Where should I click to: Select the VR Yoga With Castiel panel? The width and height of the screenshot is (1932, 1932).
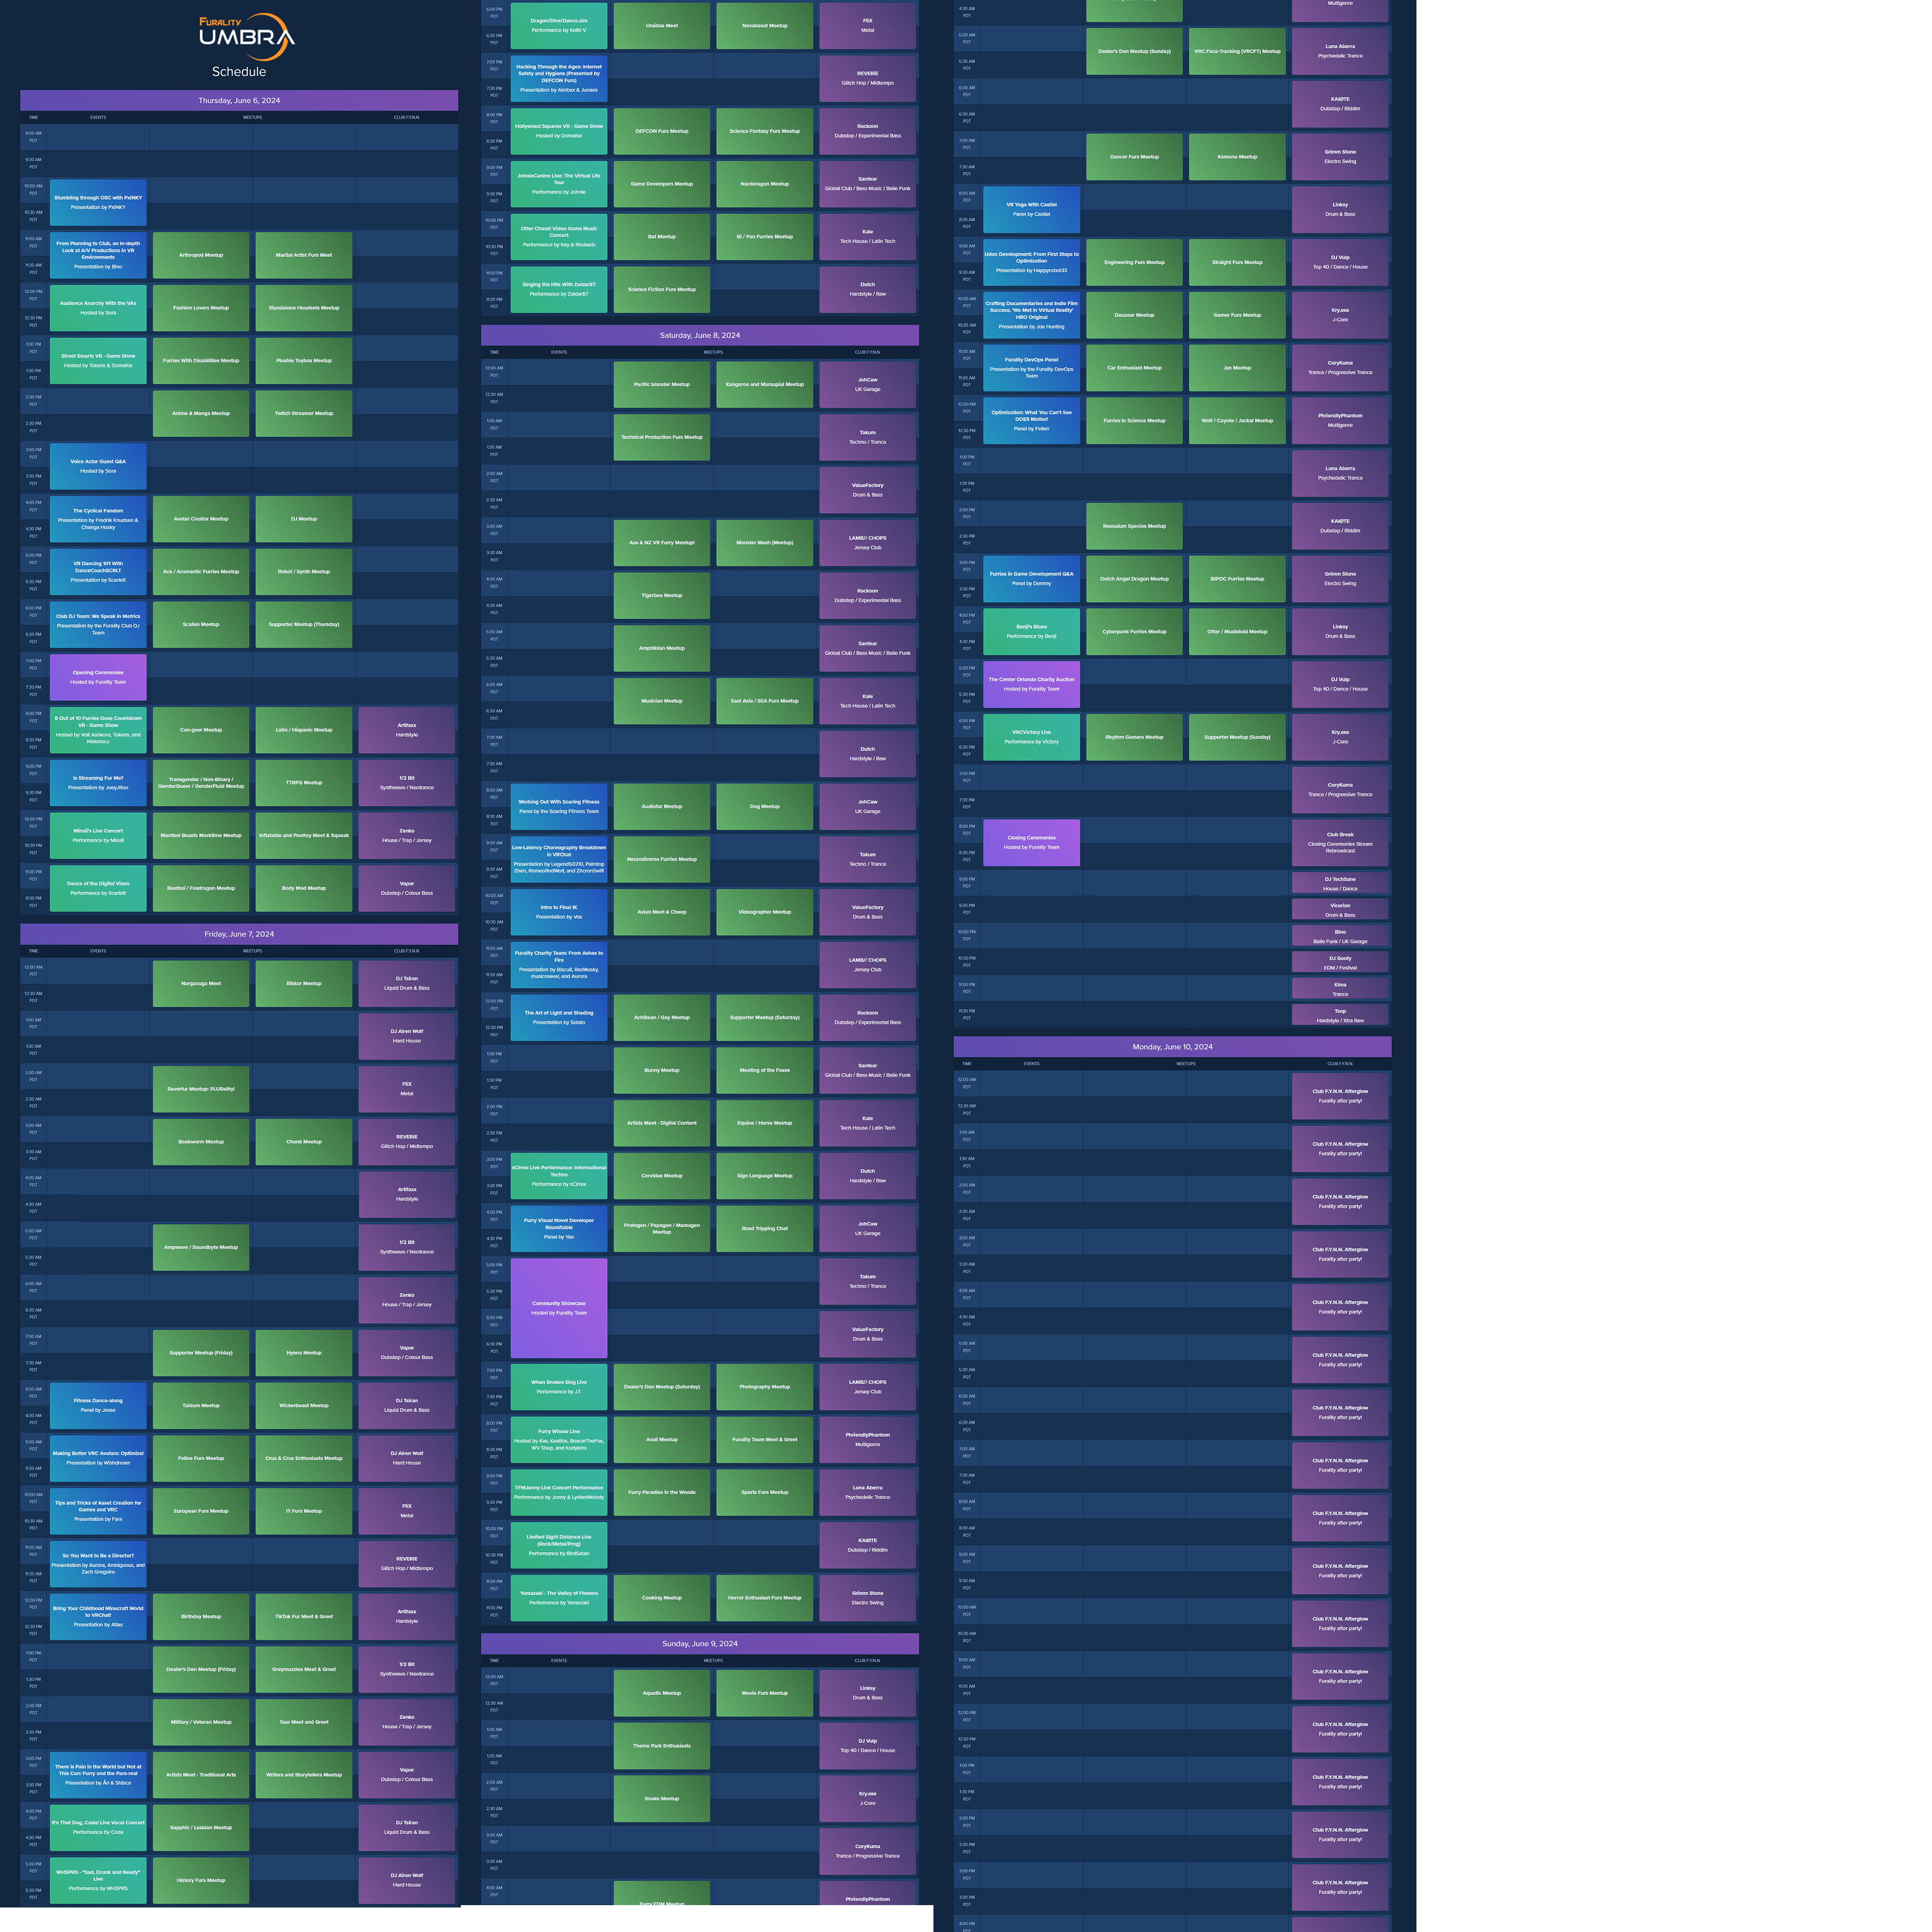pos(1031,209)
